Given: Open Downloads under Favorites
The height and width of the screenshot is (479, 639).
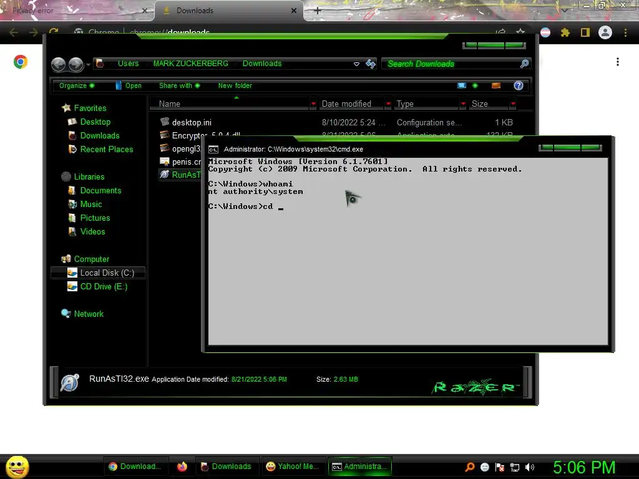Looking at the screenshot, I should [x=99, y=135].
